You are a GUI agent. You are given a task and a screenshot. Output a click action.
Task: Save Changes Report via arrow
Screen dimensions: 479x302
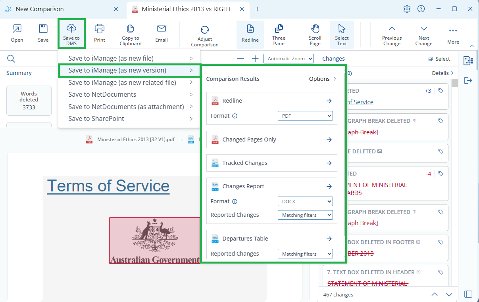[x=329, y=186]
